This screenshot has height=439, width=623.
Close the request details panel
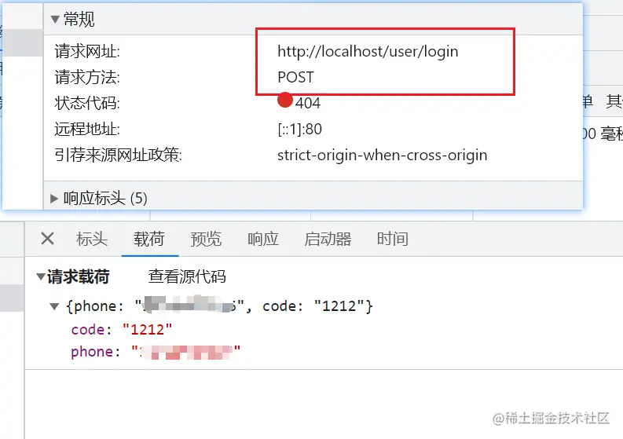(48, 239)
